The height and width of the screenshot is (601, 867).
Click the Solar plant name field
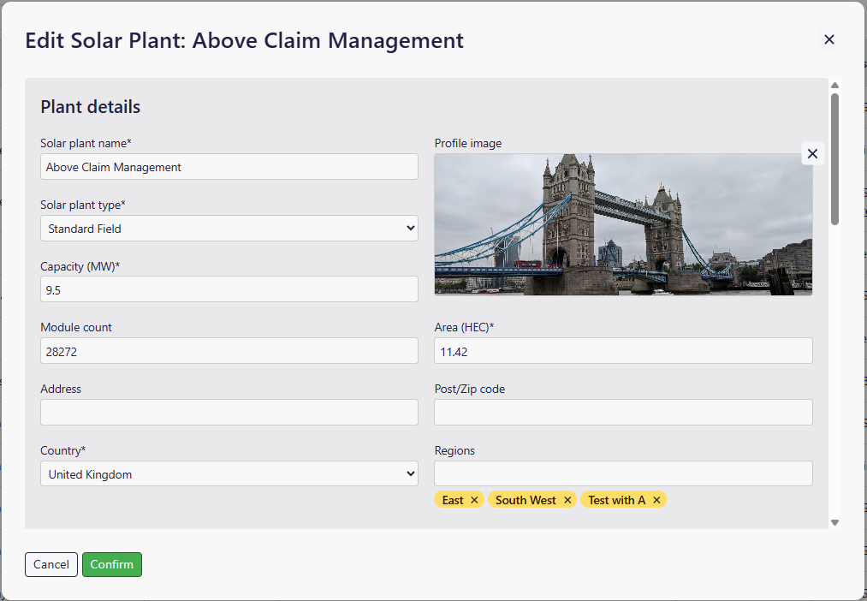(229, 167)
